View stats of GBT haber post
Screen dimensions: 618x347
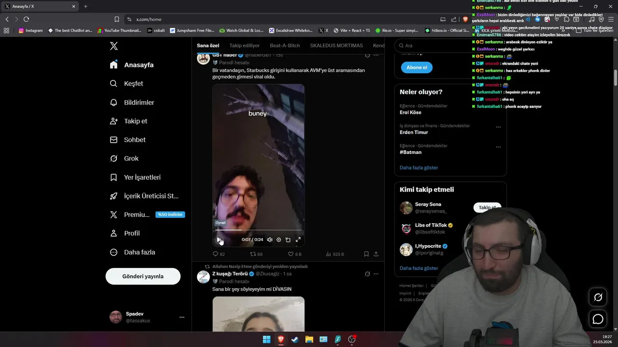pos(335,254)
